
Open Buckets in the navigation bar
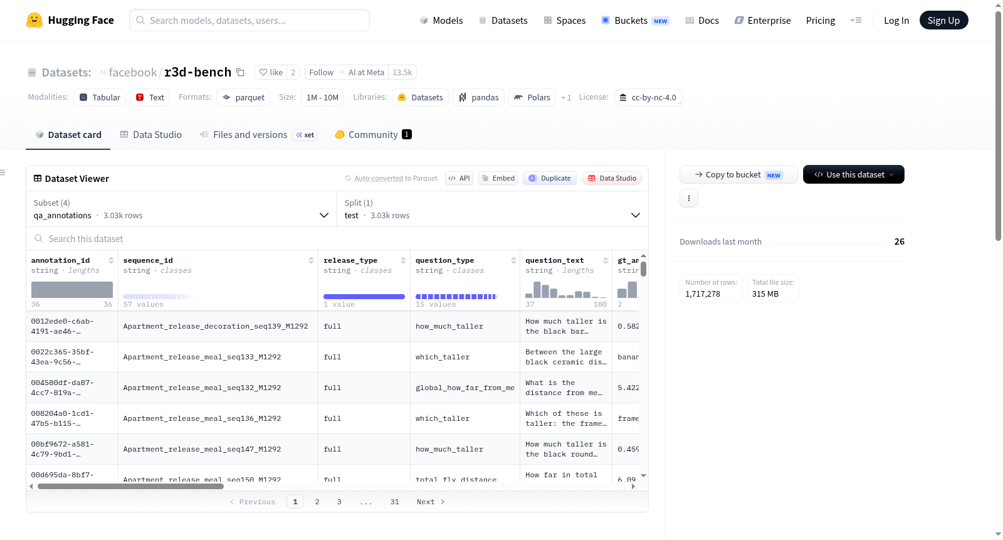click(635, 20)
